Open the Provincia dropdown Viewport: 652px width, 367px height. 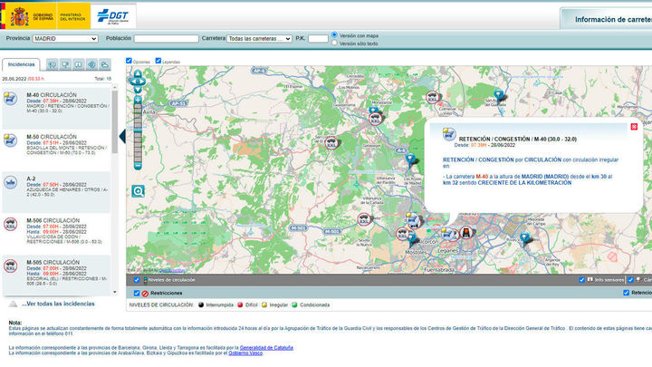click(x=65, y=39)
